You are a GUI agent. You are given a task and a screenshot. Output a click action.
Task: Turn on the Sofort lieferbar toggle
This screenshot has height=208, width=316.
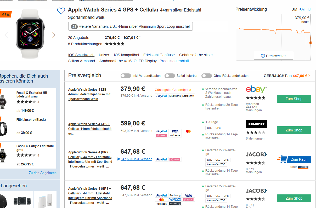pos(170,76)
